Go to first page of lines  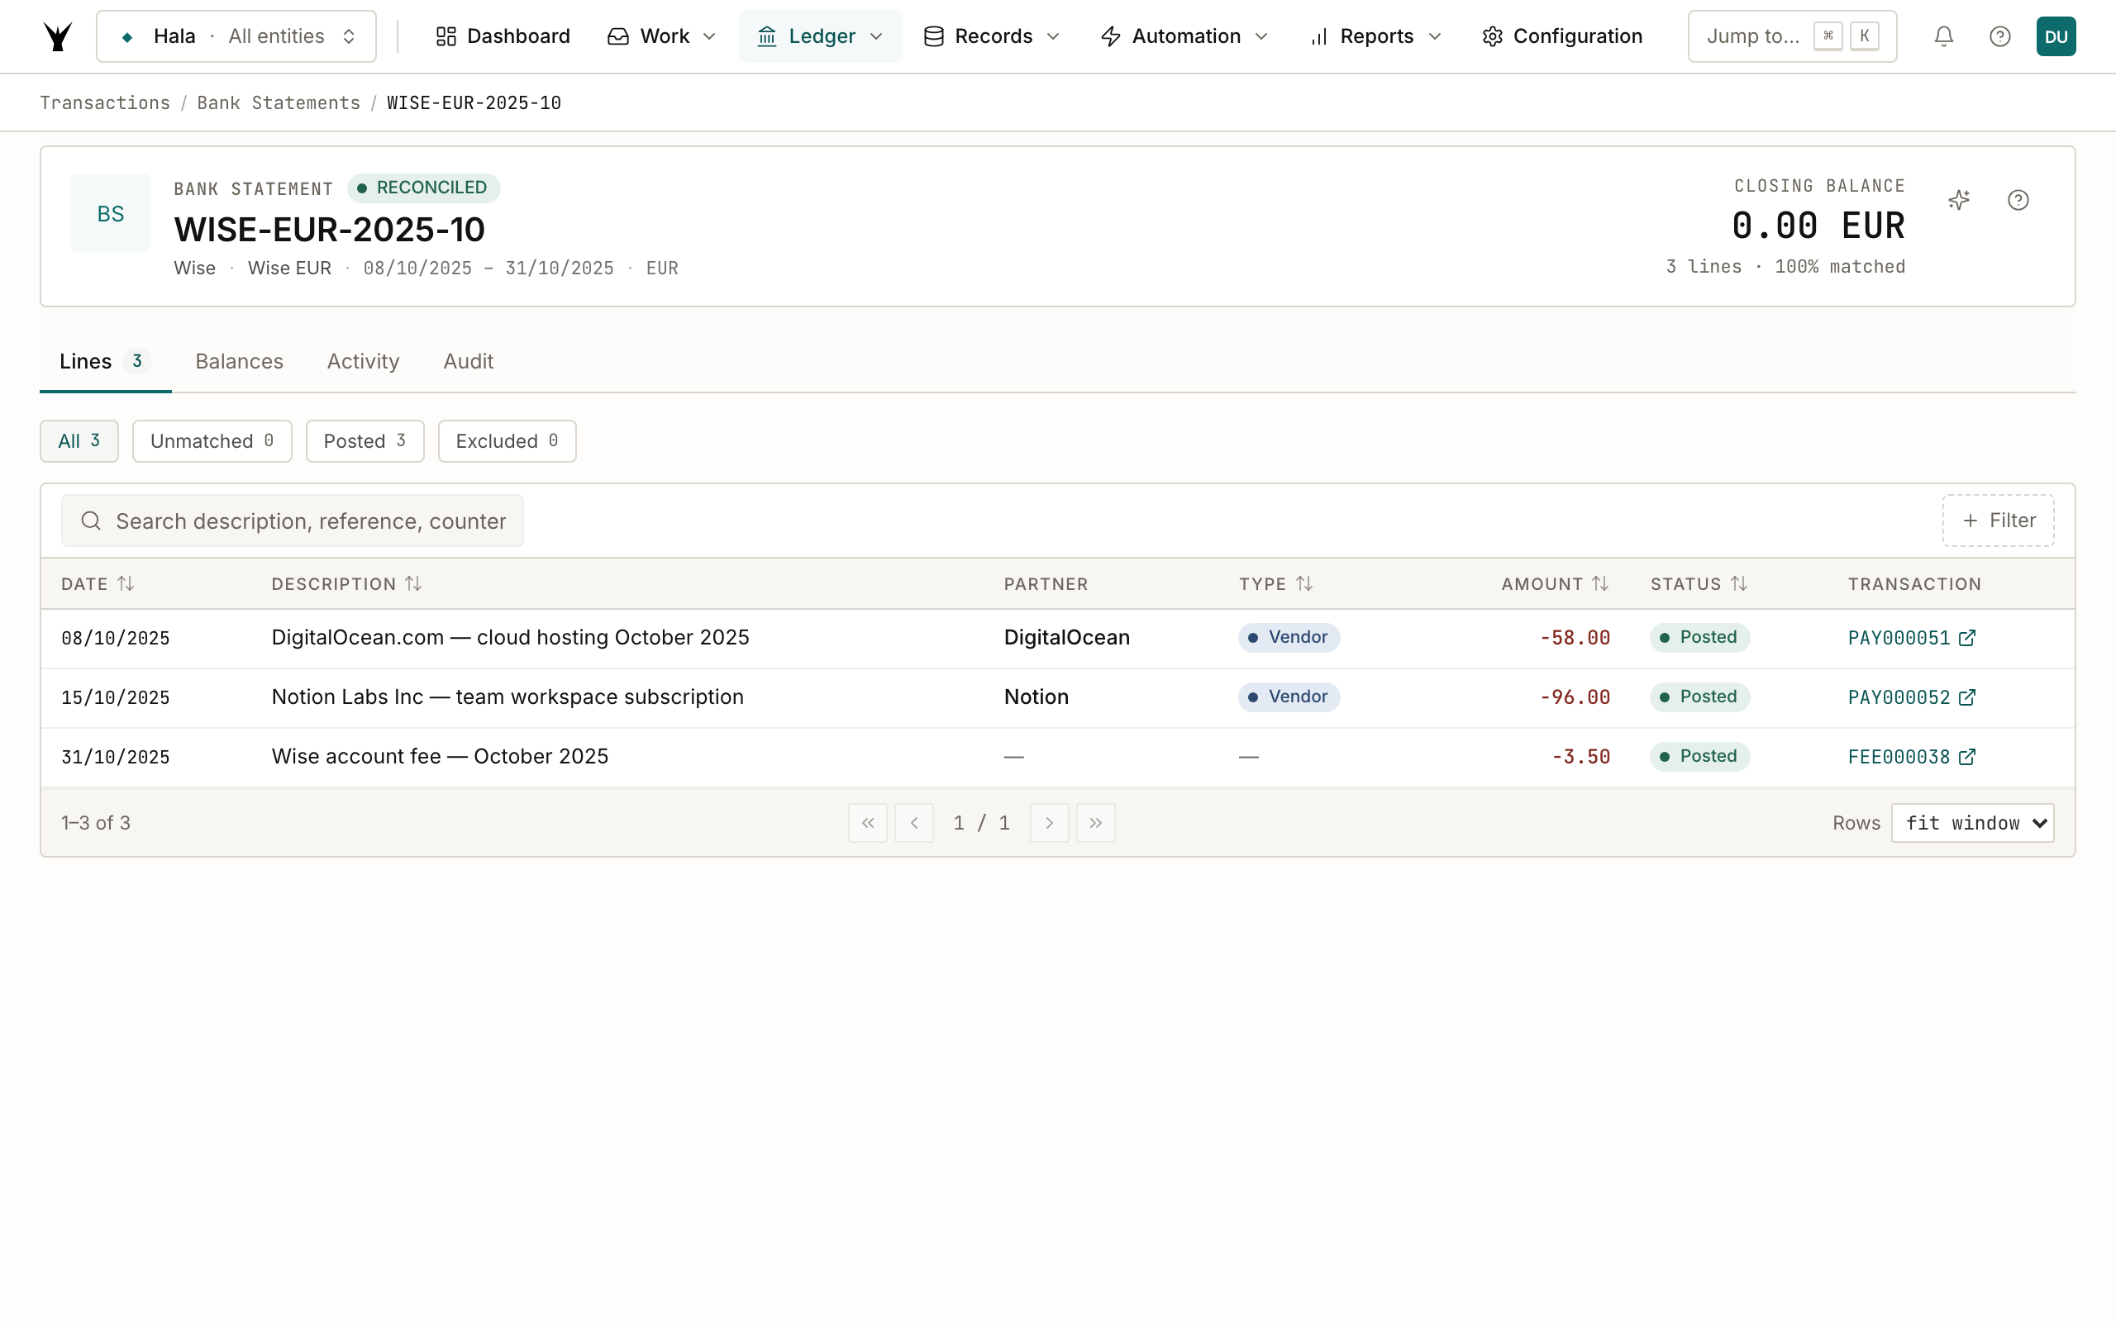pos(867,823)
